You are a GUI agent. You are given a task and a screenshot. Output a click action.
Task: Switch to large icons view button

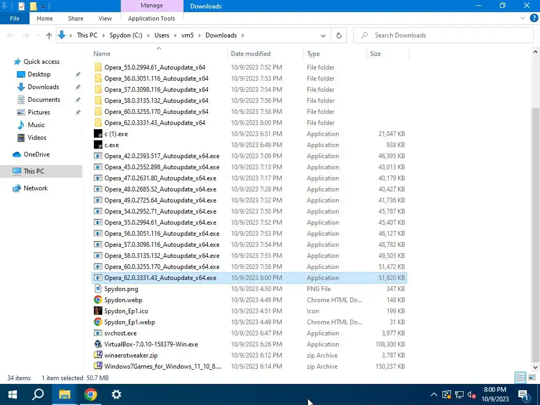[x=532, y=378]
